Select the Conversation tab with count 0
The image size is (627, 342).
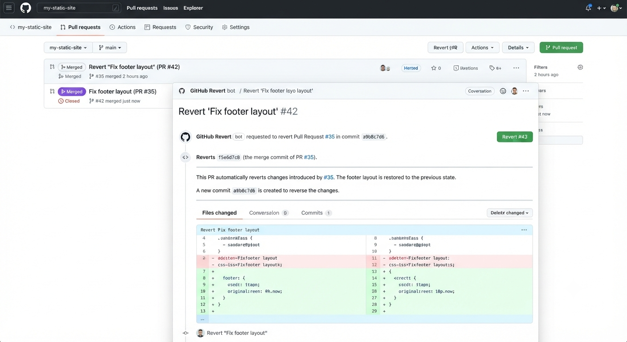tap(269, 213)
